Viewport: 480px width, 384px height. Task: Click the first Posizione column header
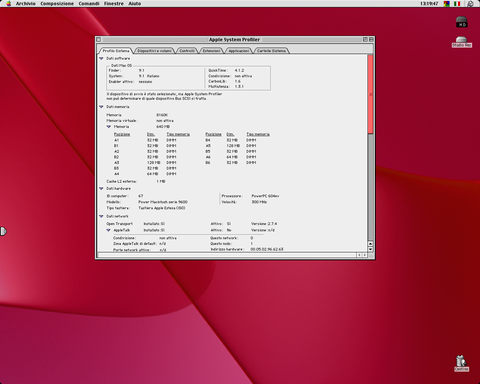coord(122,134)
